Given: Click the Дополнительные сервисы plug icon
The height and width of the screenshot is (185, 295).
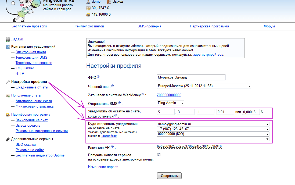Looking at the screenshot, I should [8, 139].
